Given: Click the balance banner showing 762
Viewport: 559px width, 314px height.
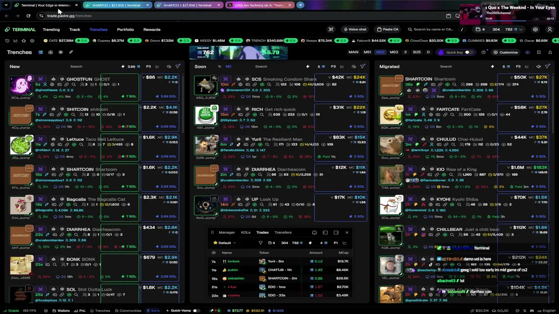Looking at the screenshot, I should click(x=238, y=52).
